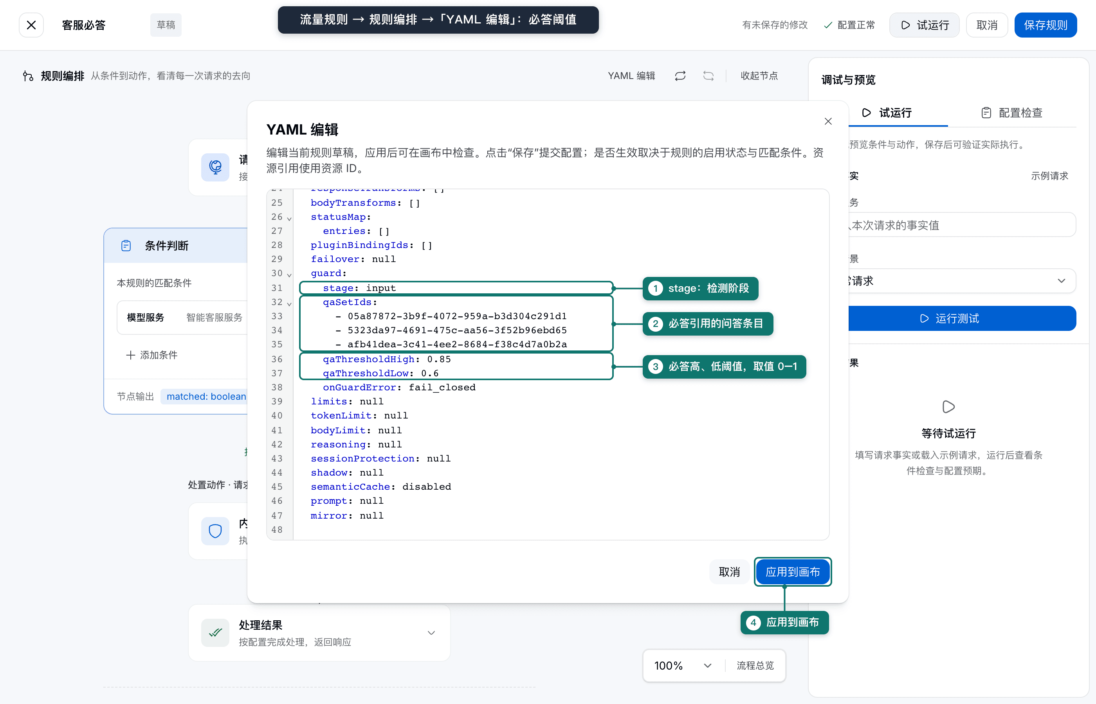Viewport: 1096px width, 704px height.
Task: Click the 条件判断 clipboard icon
Action: [126, 246]
